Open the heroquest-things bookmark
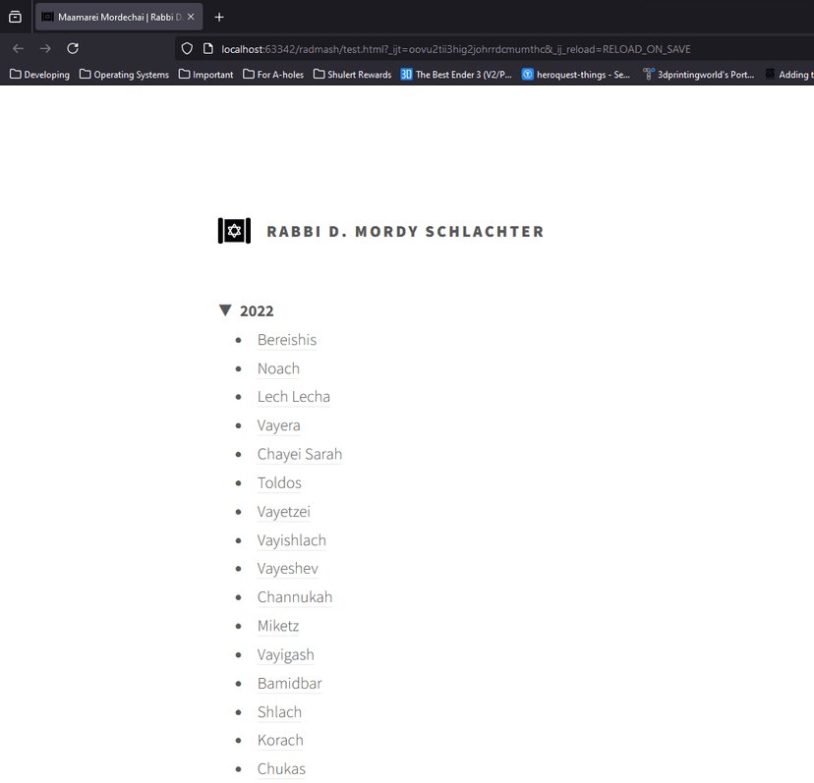 [x=576, y=75]
